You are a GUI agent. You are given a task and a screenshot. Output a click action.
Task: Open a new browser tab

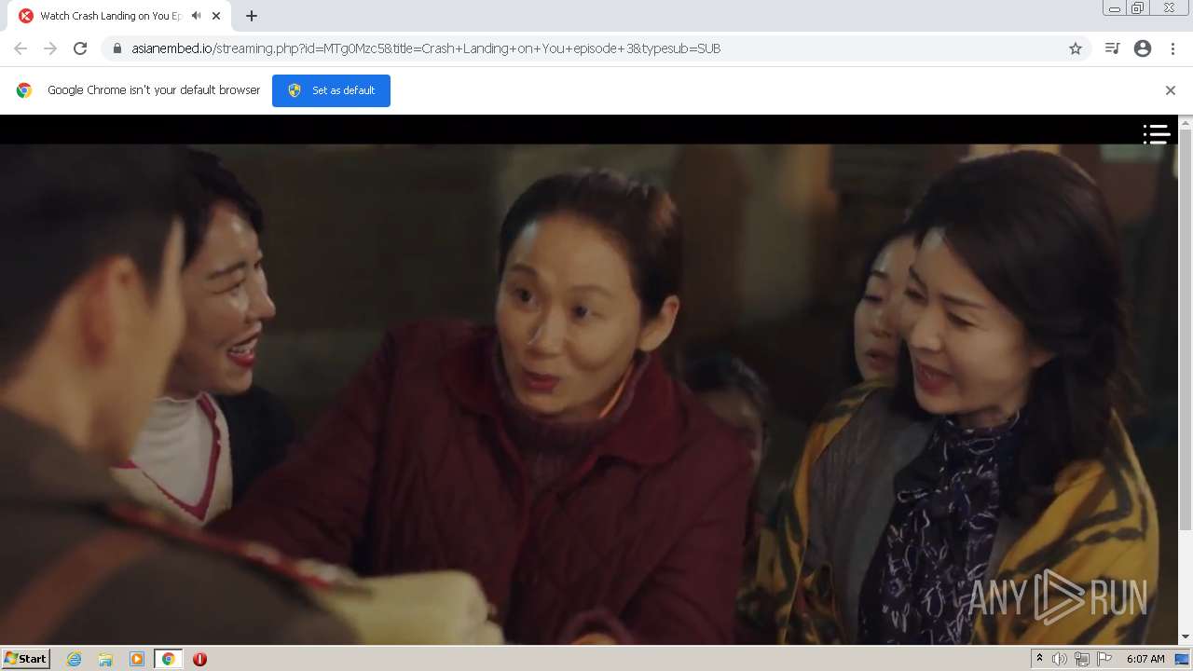(x=252, y=16)
